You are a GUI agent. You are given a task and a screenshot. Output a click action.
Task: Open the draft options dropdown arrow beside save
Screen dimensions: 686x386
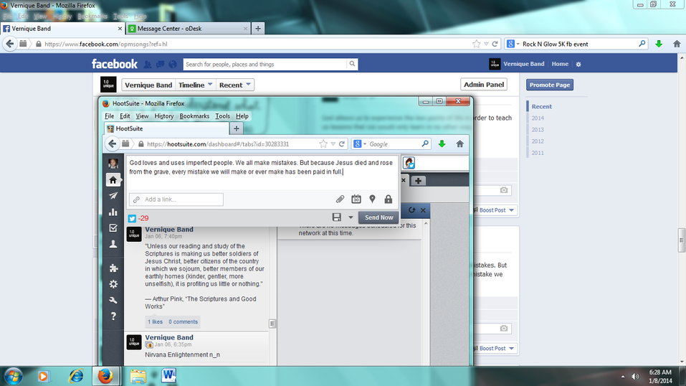(351, 217)
